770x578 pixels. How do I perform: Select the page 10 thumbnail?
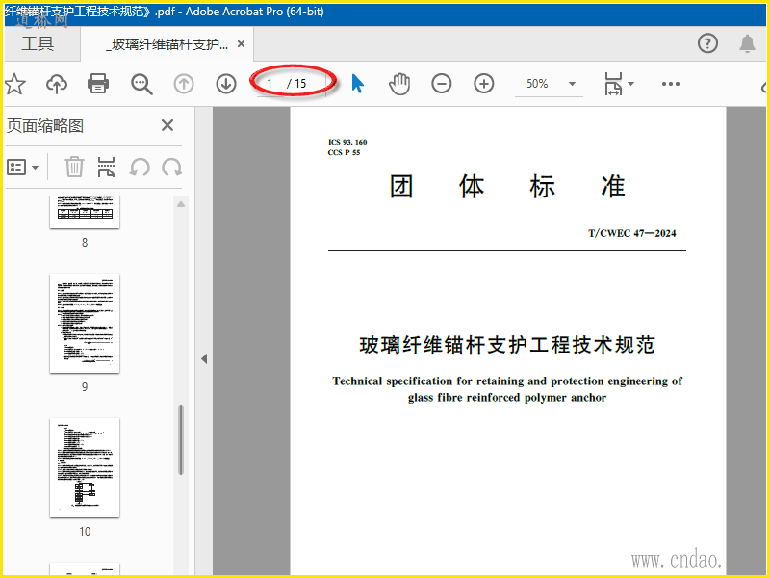pyautogui.click(x=85, y=468)
